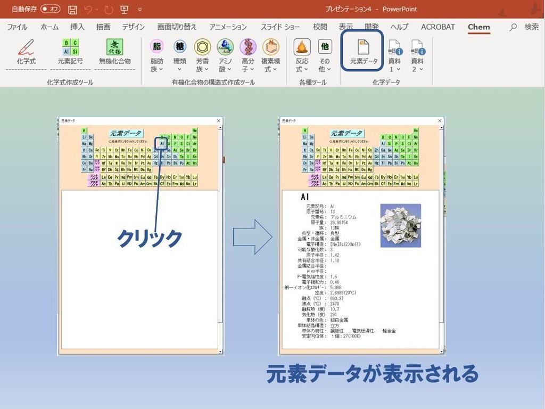Click the アルミニウム element name text
545x409 pixels.
click(x=343, y=217)
